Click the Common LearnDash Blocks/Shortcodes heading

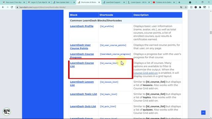tap(96, 20)
